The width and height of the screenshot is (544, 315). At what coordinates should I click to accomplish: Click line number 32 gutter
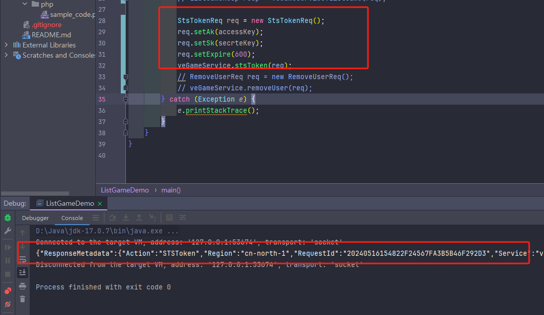click(x=102, y=66)
